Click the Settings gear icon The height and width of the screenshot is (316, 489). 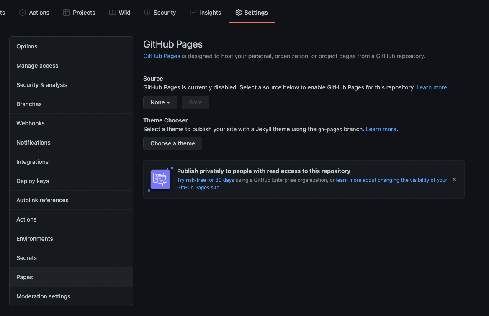click(x=238, y=13)
